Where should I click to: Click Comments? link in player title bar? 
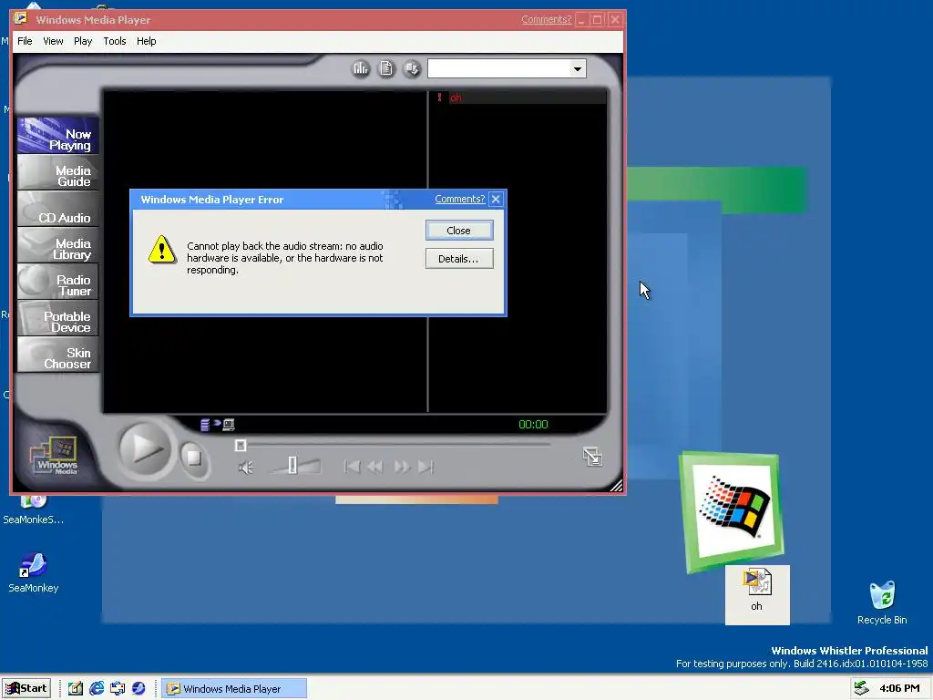(x=547, y=19)
